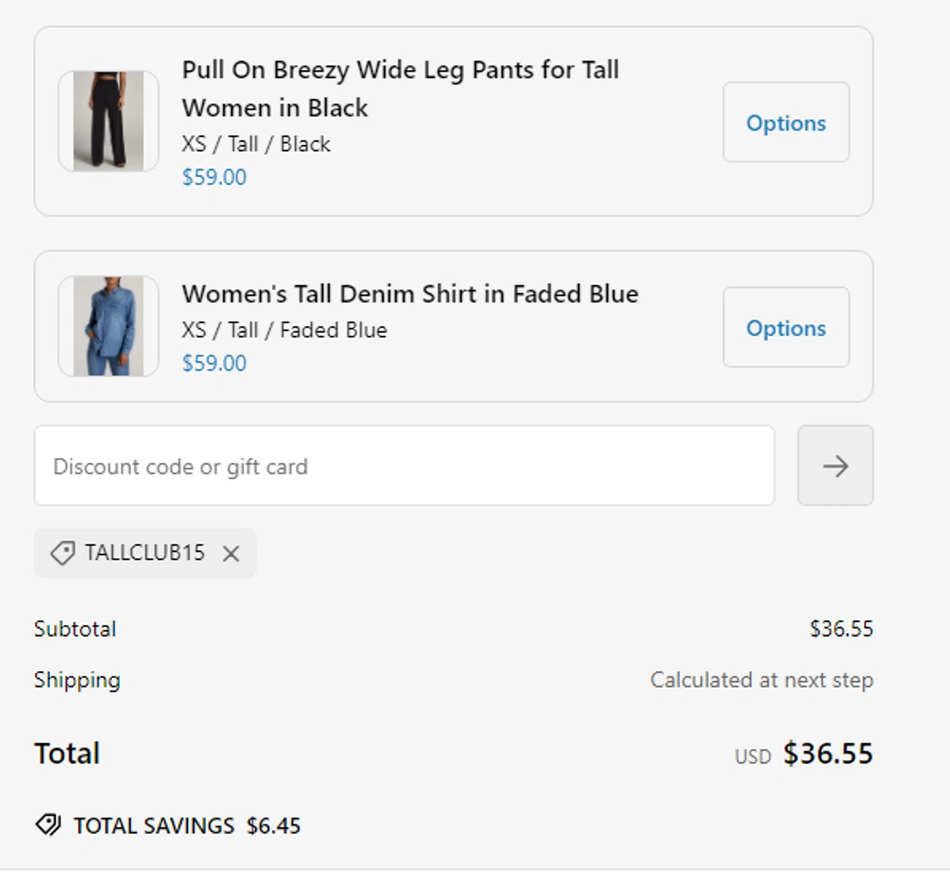Click the tag icon beside TALLCLUB15
The image size is (950, 881).
63,553
